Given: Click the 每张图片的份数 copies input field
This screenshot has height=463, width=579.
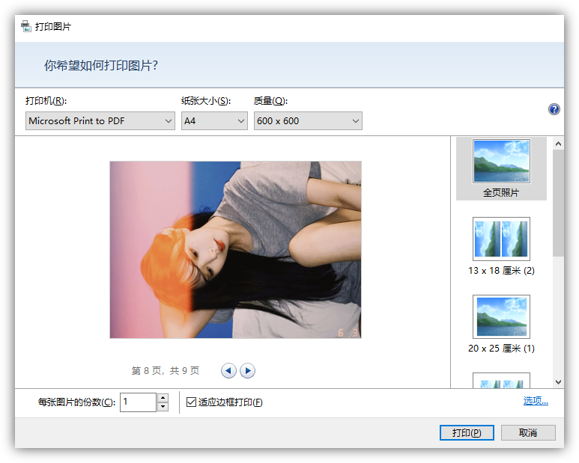Looking at the screenshot, I should pyautogui.click(x=138, y=402).
